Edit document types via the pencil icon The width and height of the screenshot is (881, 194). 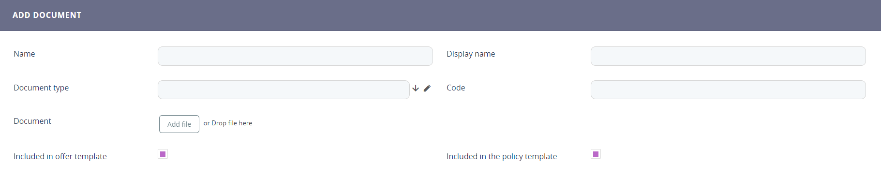point(427,88)
